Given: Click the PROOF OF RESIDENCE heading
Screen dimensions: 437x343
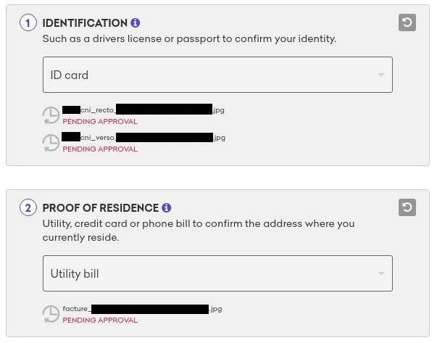Looking at the screenshot, I should (100, 208).
